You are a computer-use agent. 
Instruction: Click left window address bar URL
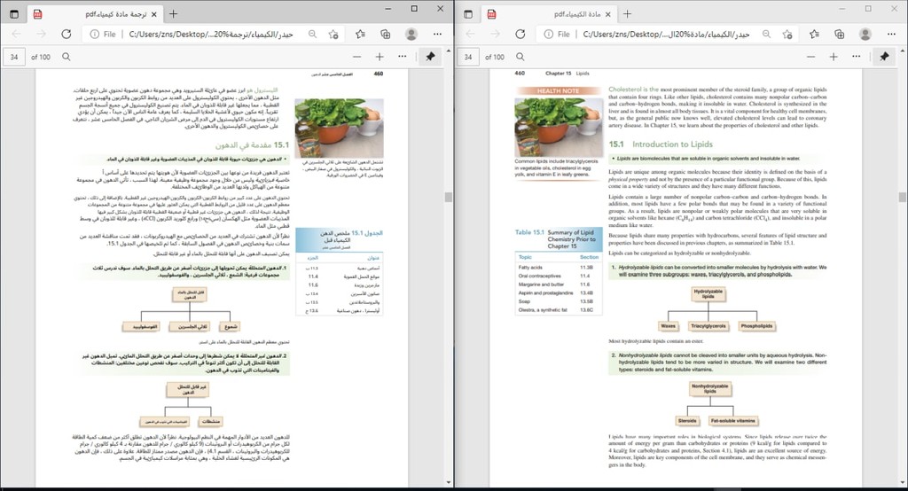211,35
